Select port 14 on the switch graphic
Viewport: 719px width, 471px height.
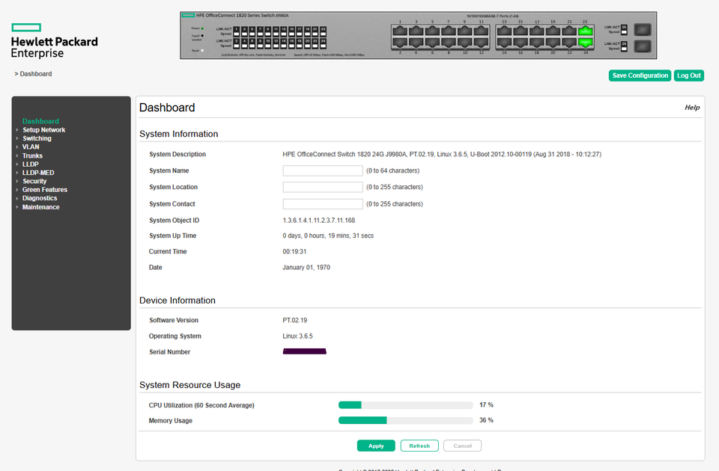(504, 43)
